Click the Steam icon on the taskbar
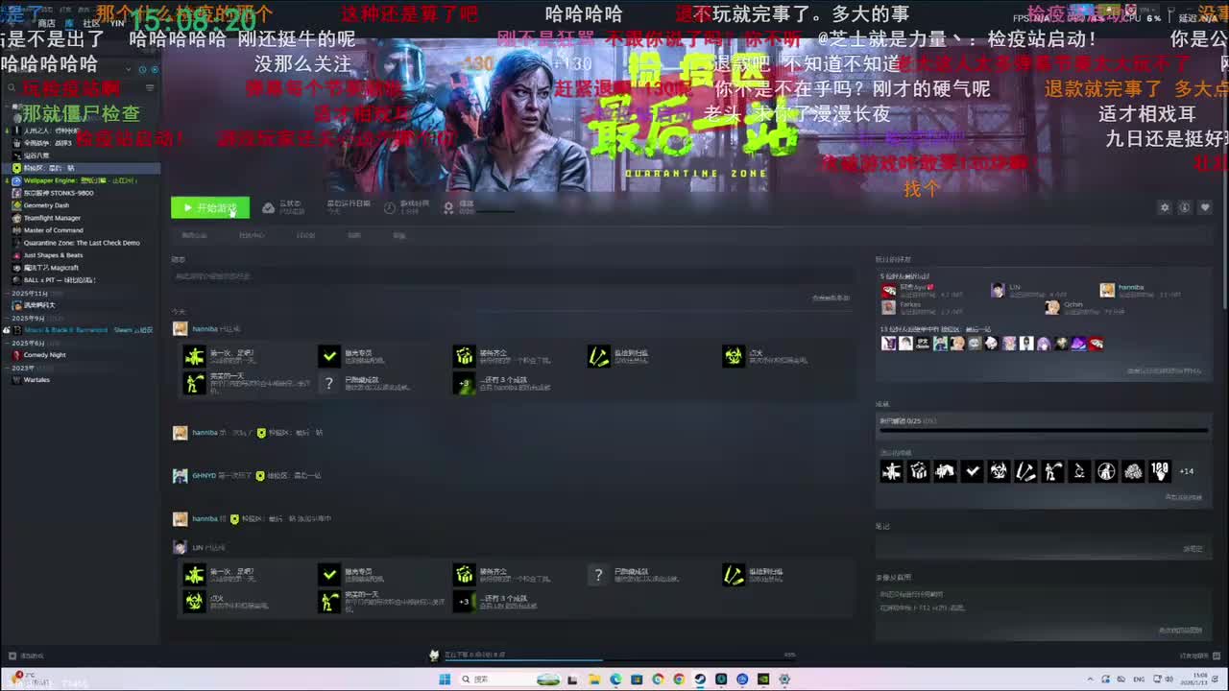Screen dimensions: 1229x691 coord(700,679)
